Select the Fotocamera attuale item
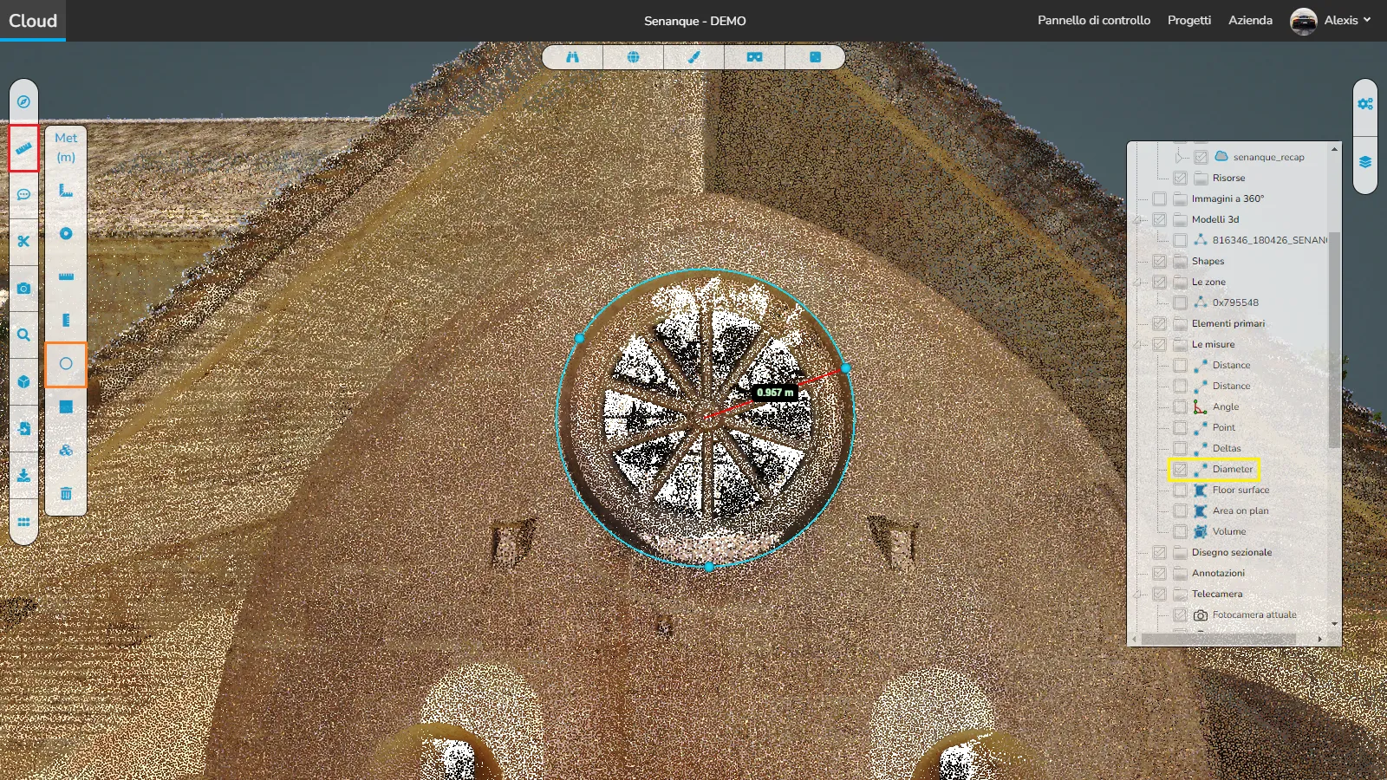 click(x=1254, y=614)
